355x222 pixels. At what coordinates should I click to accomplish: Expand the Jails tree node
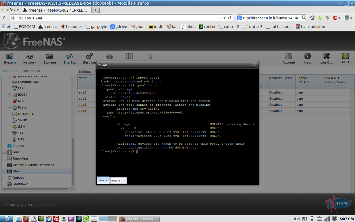(4, 152)
